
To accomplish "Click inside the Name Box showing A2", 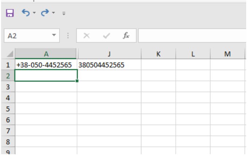I will point(26,36).
